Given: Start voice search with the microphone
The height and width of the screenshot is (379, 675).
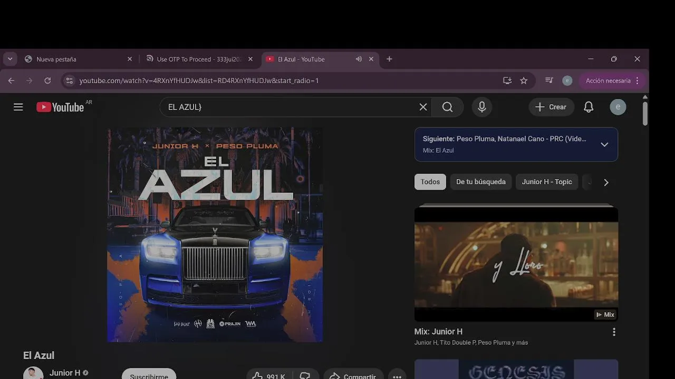Looking at the screenshot, I should coord(482,107).
